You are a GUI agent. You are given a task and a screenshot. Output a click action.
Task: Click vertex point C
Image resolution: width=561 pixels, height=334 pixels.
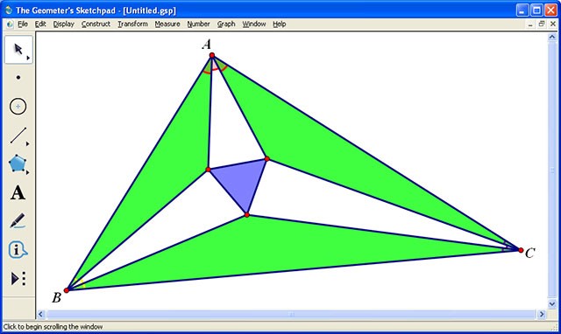tap(521, 250)
